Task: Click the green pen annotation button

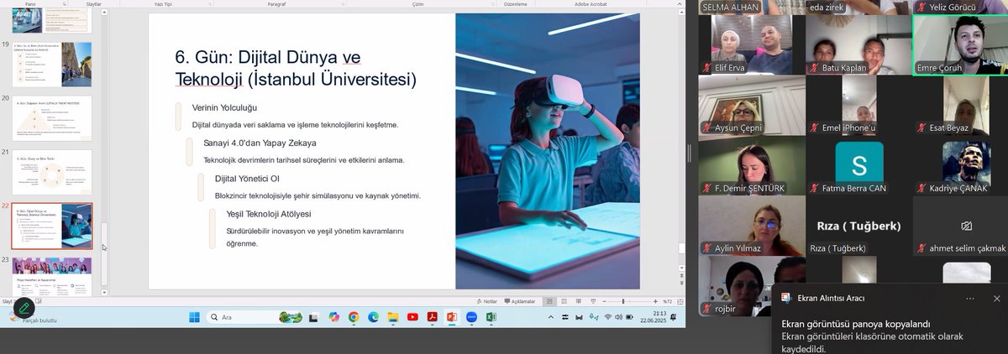Action: pyautogui.click(x=24, y=307)
